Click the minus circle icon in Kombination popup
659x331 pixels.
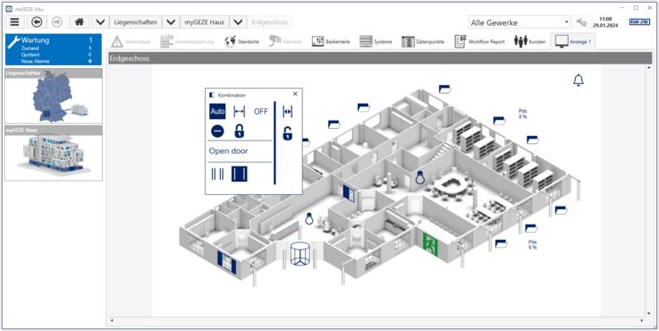coord(217,132)
